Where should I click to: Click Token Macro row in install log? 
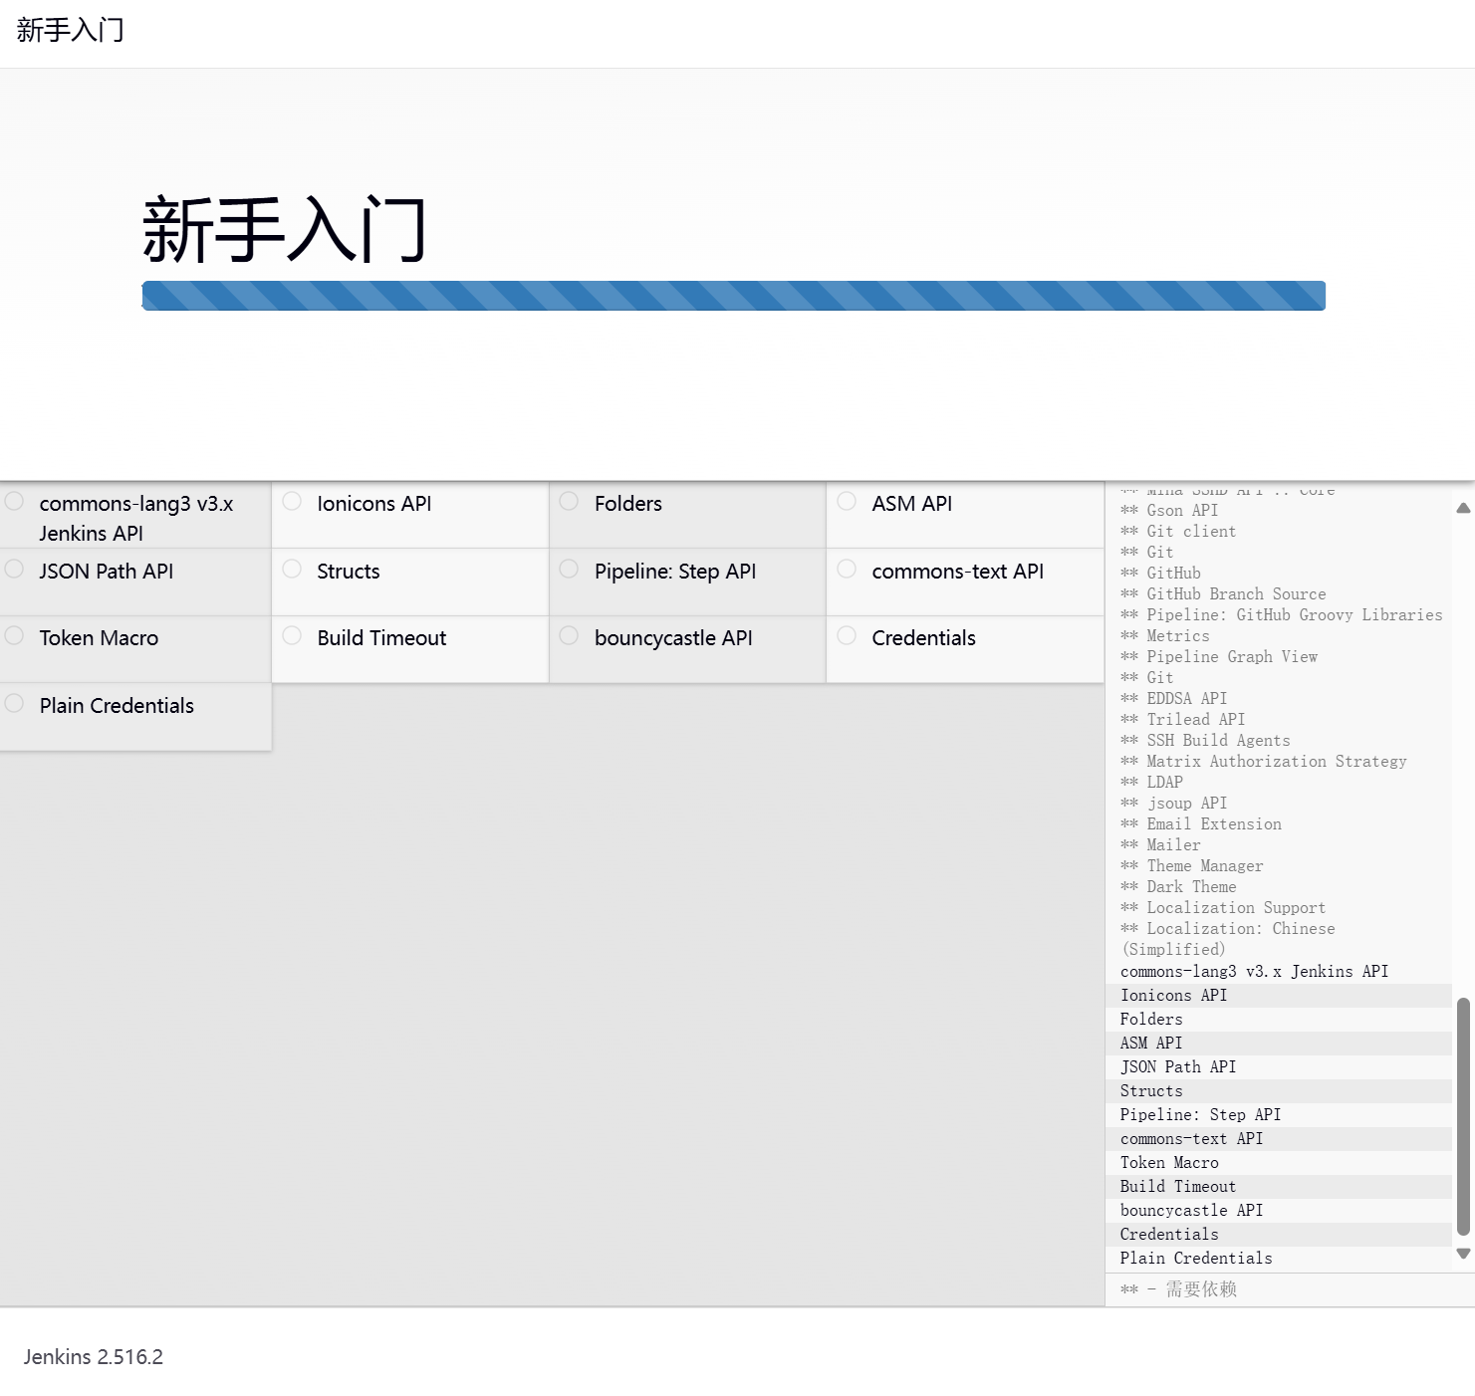(x=1279, y=1163)
